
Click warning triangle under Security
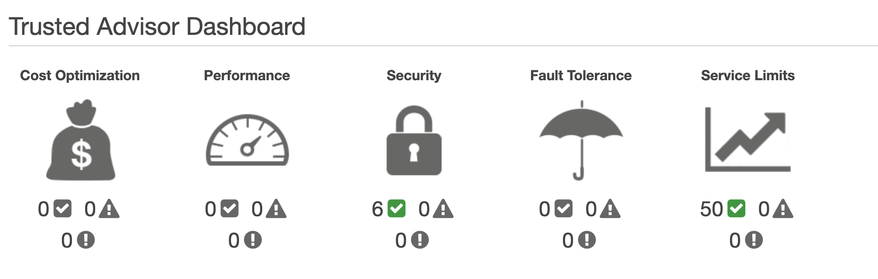(443, 209)
